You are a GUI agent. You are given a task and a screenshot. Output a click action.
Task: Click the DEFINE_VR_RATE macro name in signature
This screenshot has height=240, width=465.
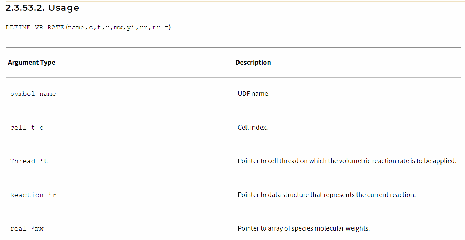(35, 28)
